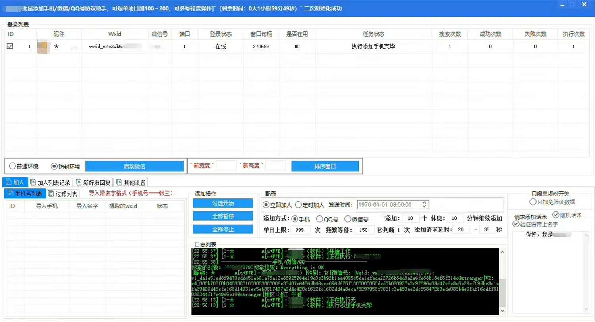Viewport: 595px width, 322px height.
Task: Toggle the 随机话术 checkbox
Action: point(556,215)
